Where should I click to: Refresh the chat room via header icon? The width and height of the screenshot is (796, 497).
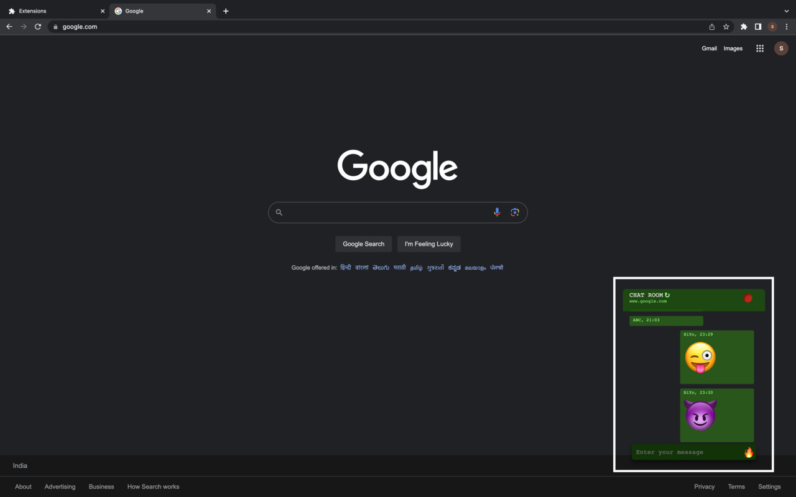tap(667, 295)
